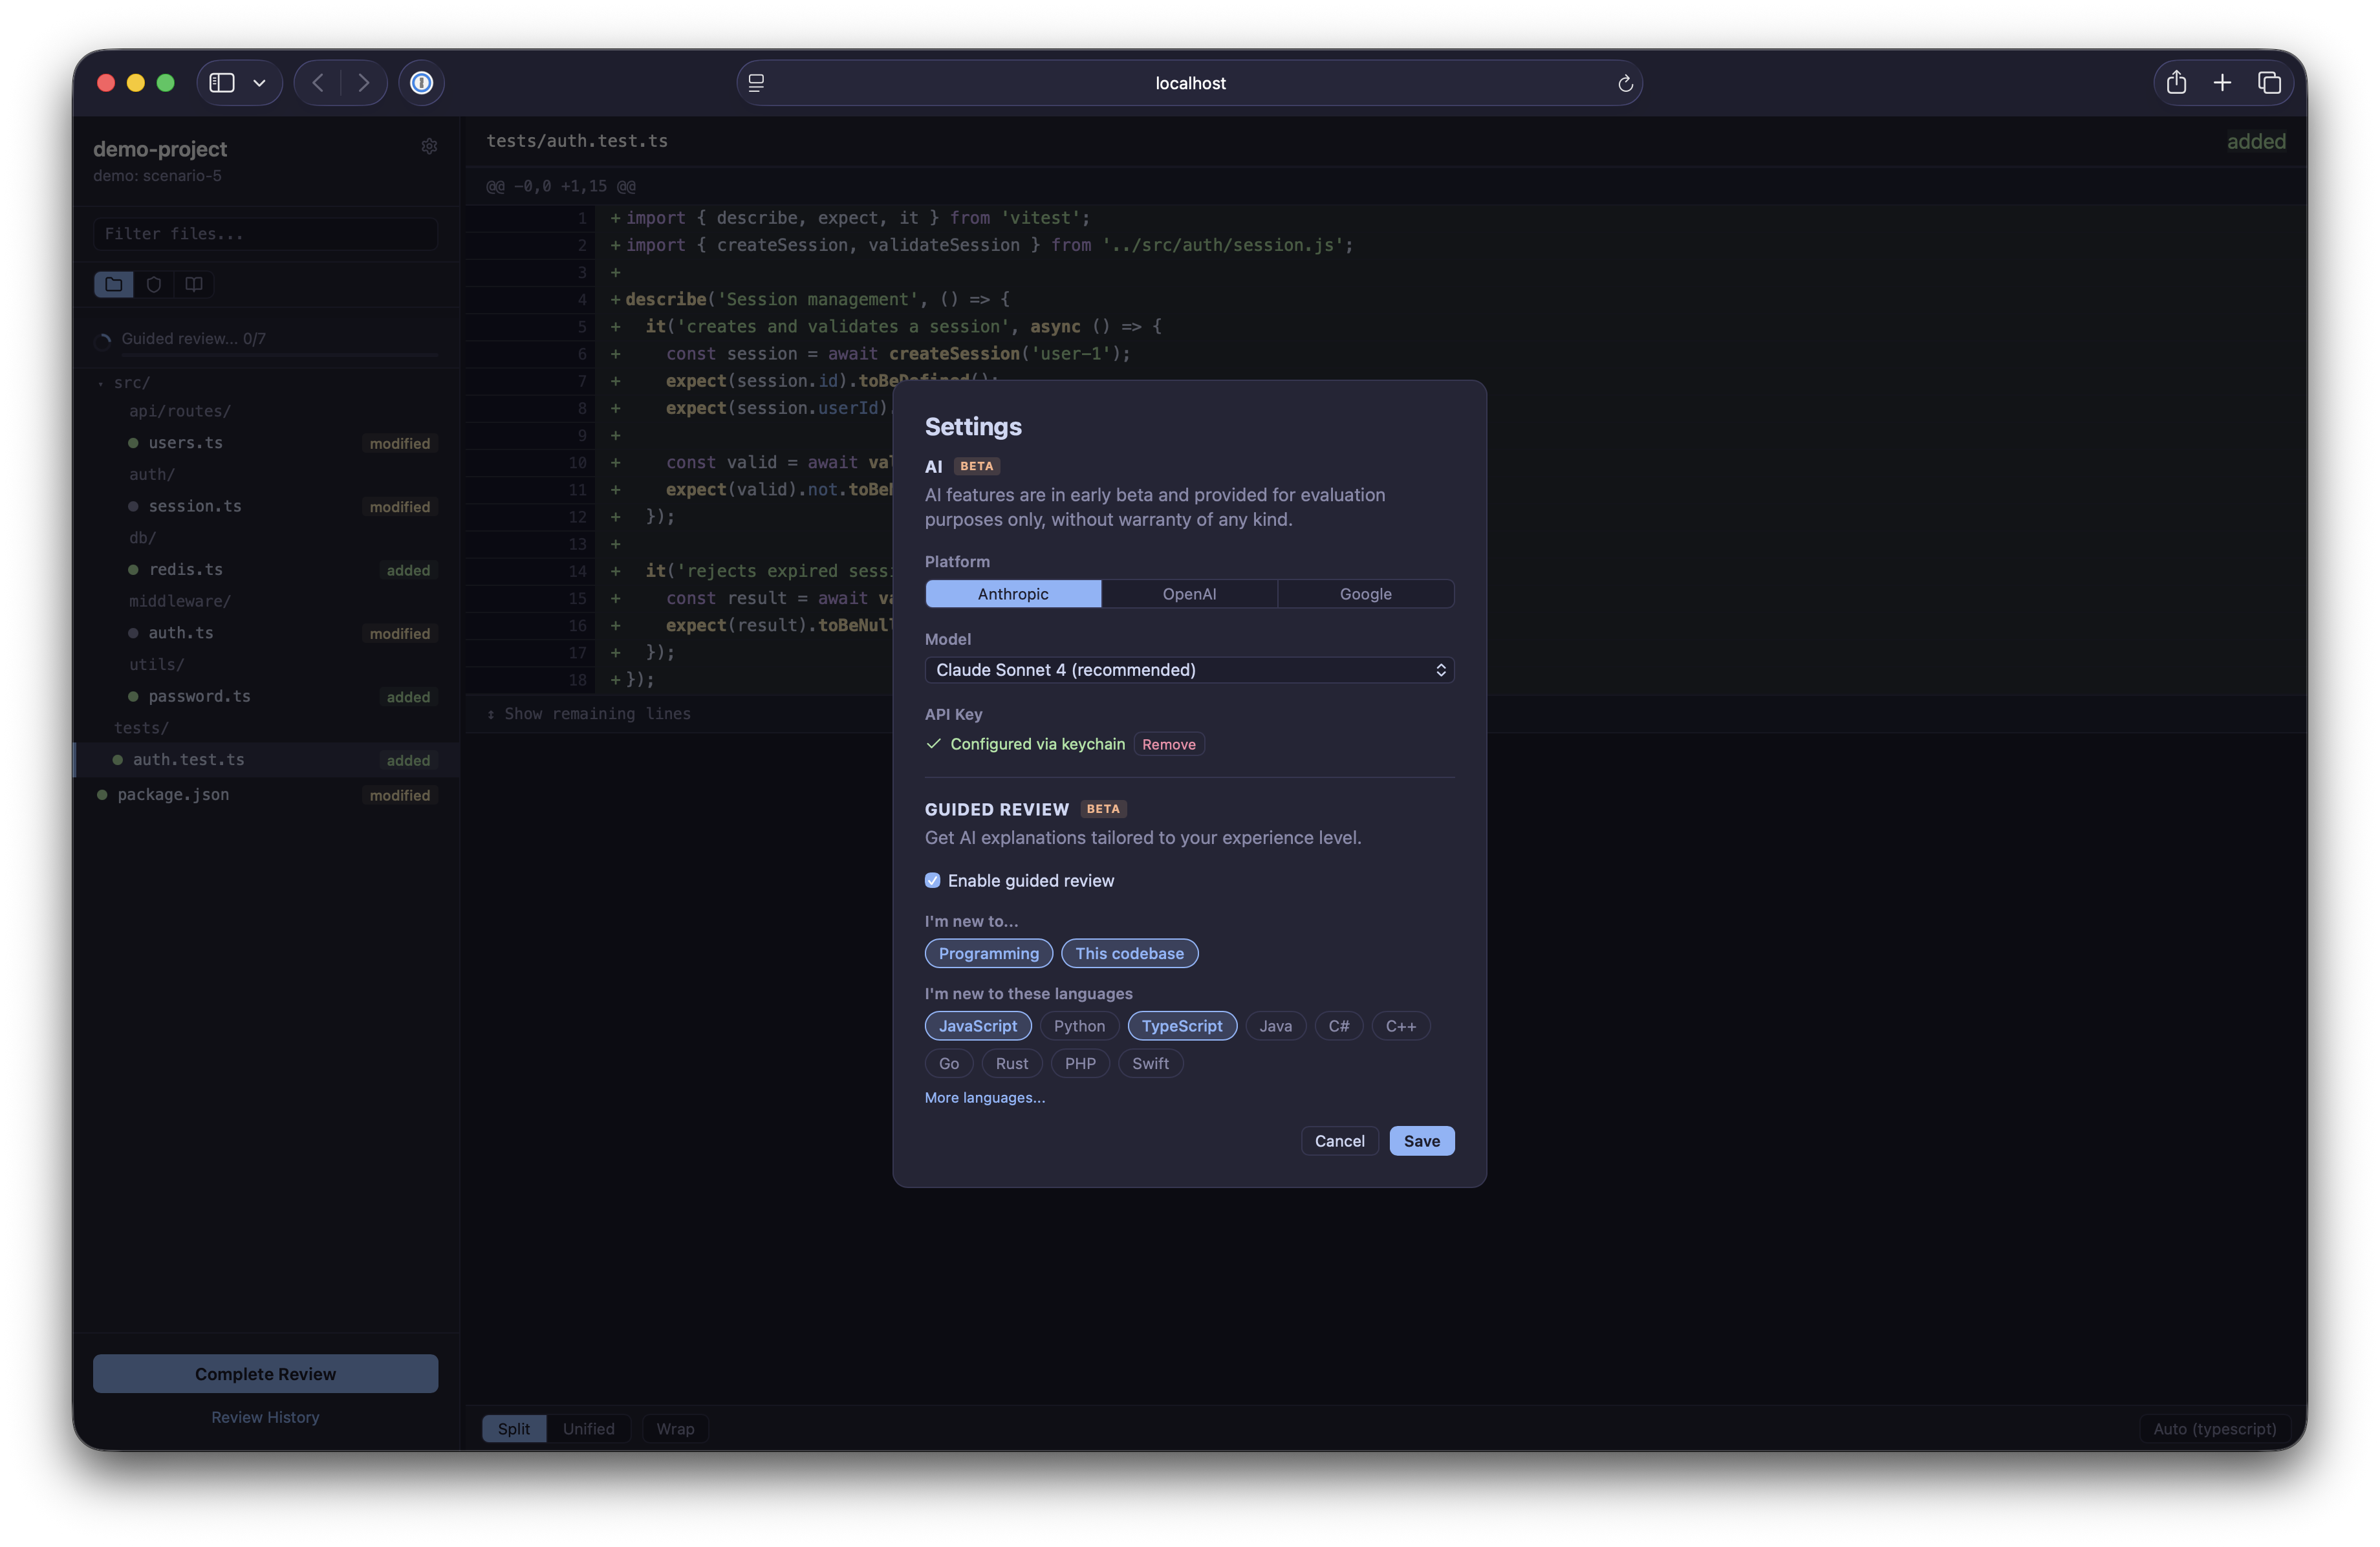Collapse the src/ folder
Image resolution: width=2380 pixels, height=1547 pixels.
click(100, 382)
